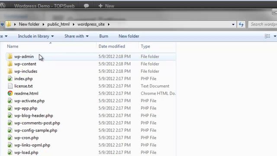Select wp-links-opml.php file name
Image resolution: width=277 pixels, height=156 pixels.
[32, 145]
